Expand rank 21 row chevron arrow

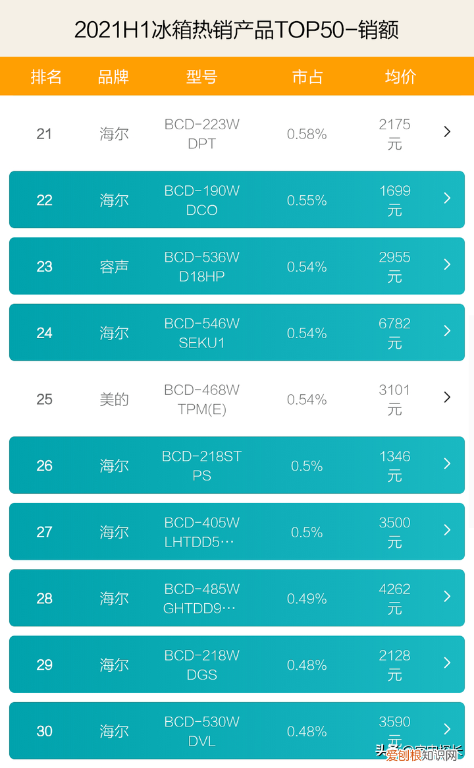(x=447, y=132)
